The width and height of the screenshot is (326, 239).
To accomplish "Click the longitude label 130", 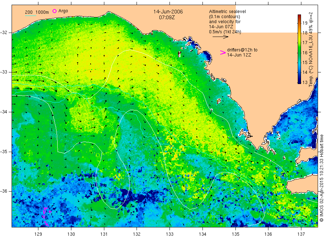I will (71, 234).
